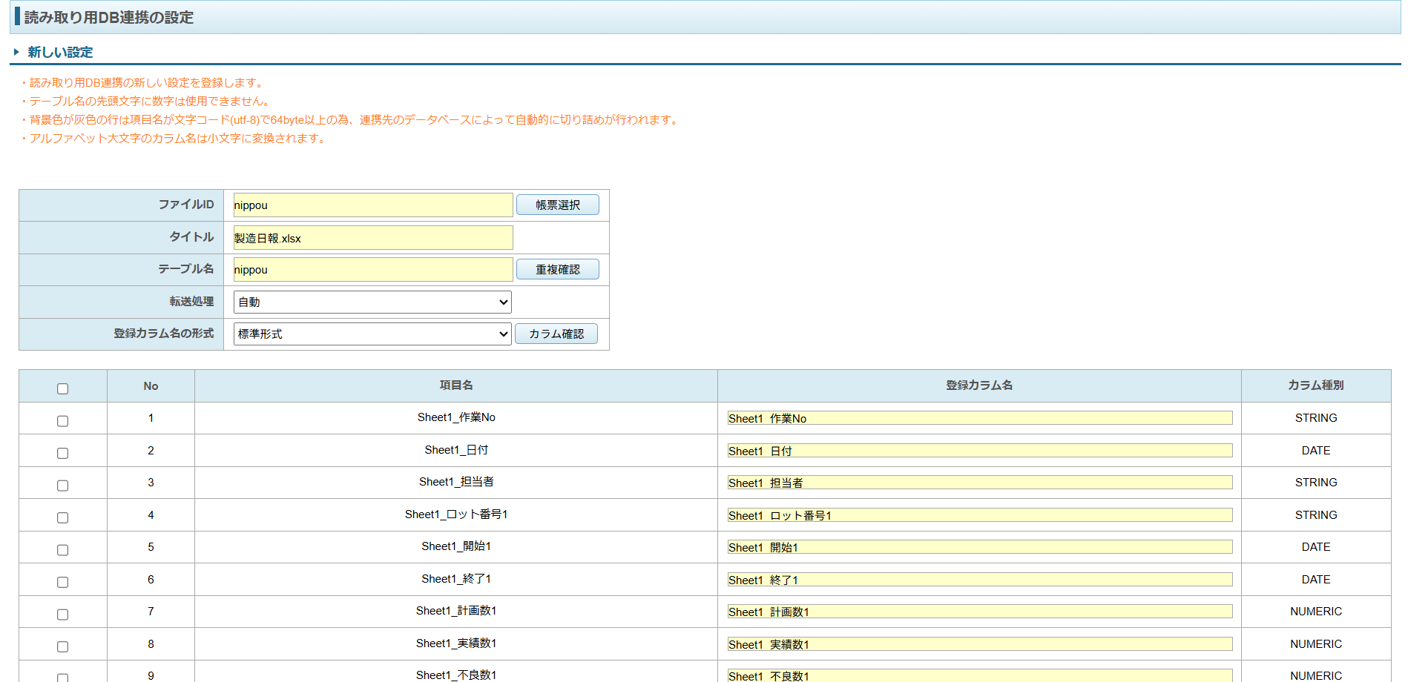Viewport: 1408px width, 682px height.
Task: Check the box for row 3 Sheet1_担当者
Action: [x=63, y=486]
